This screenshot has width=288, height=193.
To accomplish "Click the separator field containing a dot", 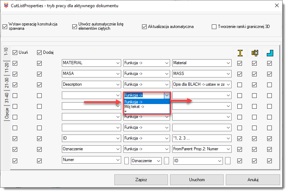I will pyautogui.click(x=166, y=161).
